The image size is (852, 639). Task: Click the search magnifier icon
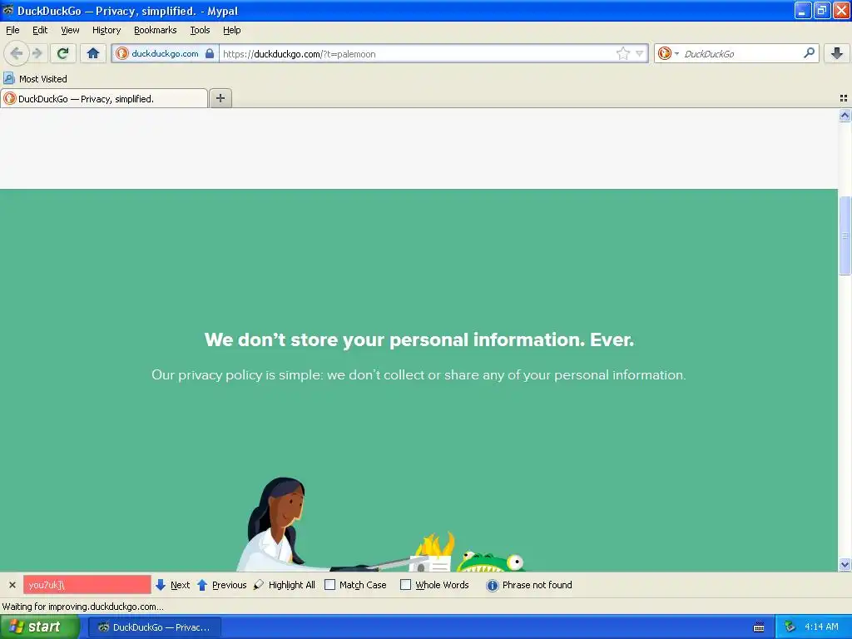[809, 52]
